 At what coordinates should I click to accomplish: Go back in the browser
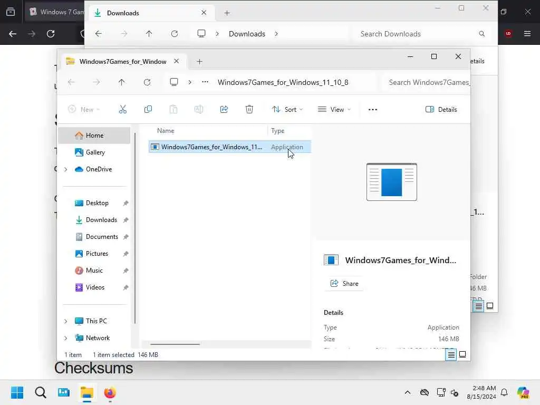click(x=13, y=34)
